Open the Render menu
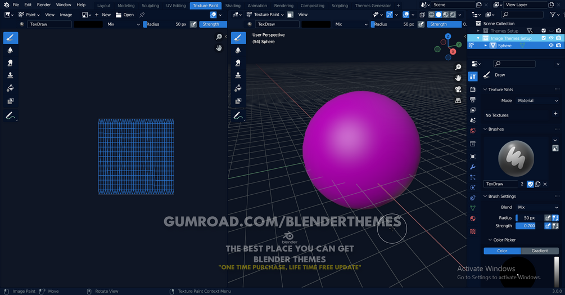Screen dimensions: 565x295 point(44,5)
